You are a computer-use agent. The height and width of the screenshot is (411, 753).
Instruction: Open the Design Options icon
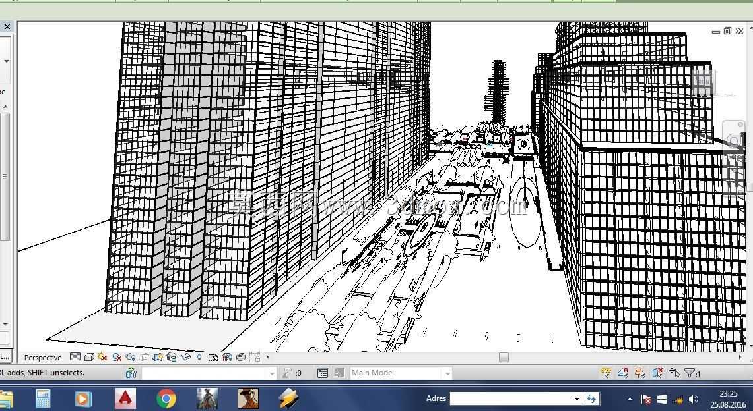tap(323, 373)
